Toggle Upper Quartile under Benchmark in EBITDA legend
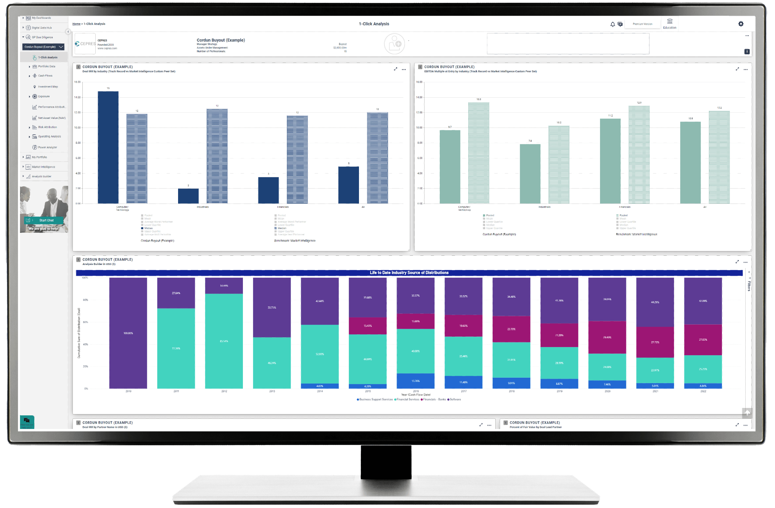This screenshot has width=775, height=508. 626,228
